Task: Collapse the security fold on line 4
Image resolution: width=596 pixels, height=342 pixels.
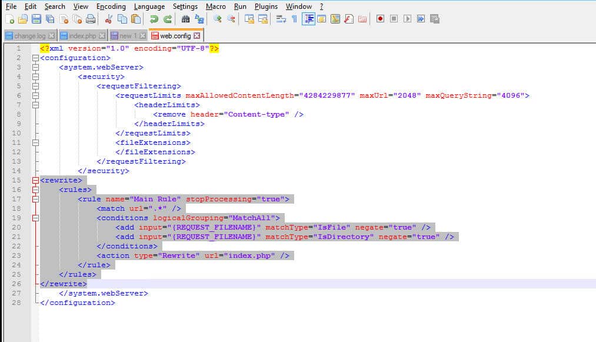Action: [35, 77]
